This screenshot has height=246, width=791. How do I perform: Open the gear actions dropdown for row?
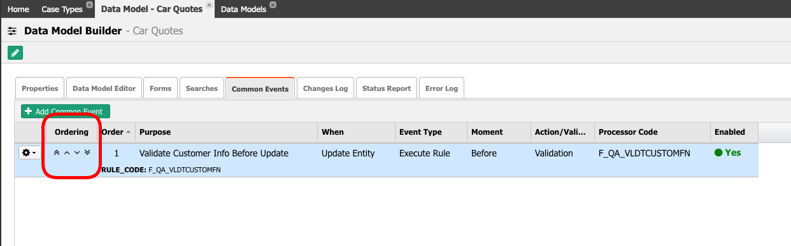[30, 153]
